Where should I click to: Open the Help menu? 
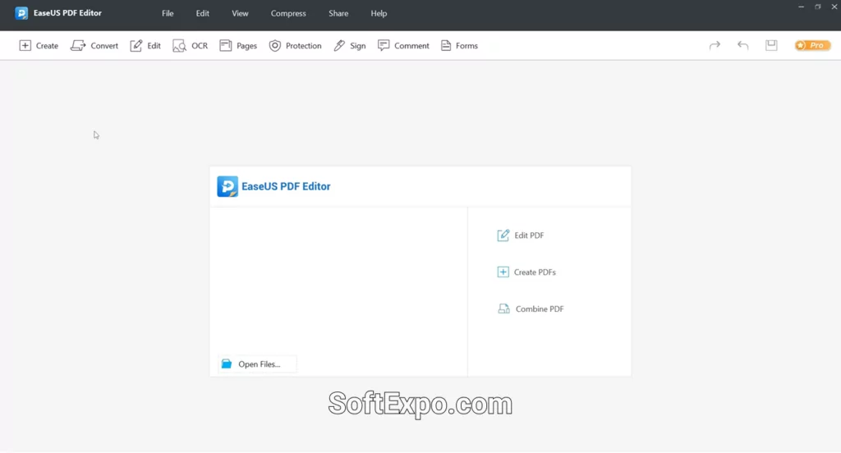click(379, 13)
